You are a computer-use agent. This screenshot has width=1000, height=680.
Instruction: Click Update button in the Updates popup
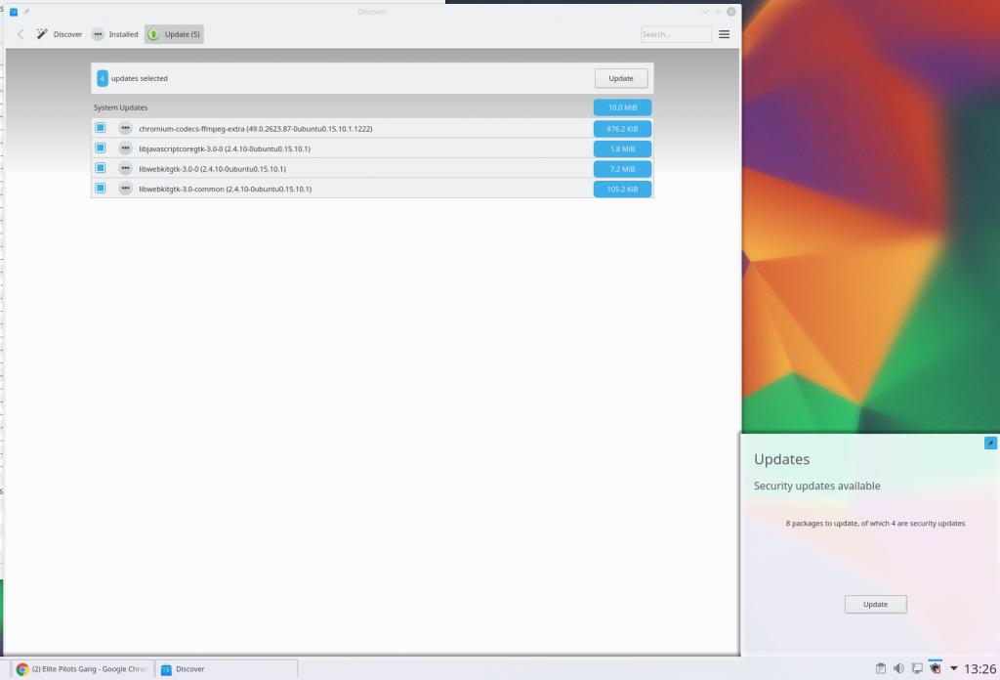click(x=875, y=604)
